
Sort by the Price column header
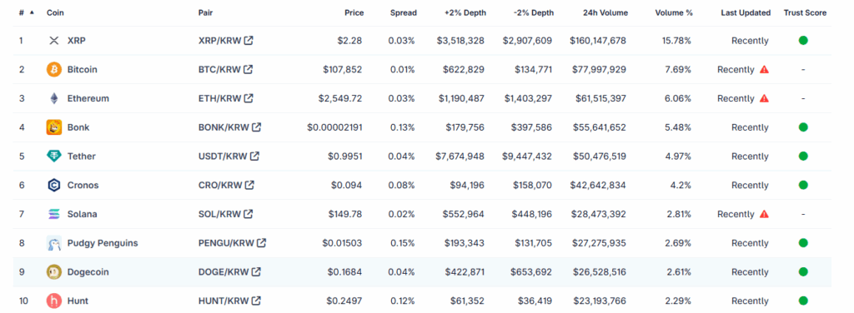[x=354, y=12]
